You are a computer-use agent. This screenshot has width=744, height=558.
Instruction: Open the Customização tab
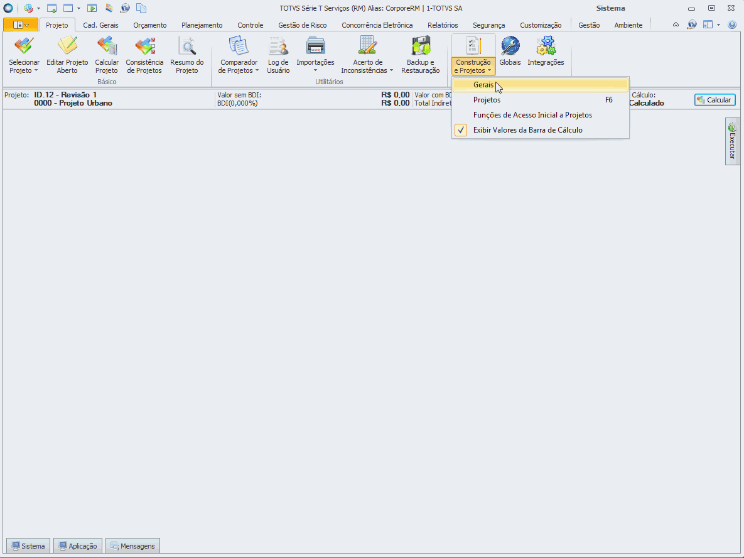pos(541,25)
